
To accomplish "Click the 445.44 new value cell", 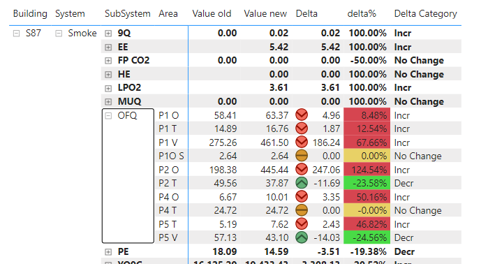I will 274,170.
